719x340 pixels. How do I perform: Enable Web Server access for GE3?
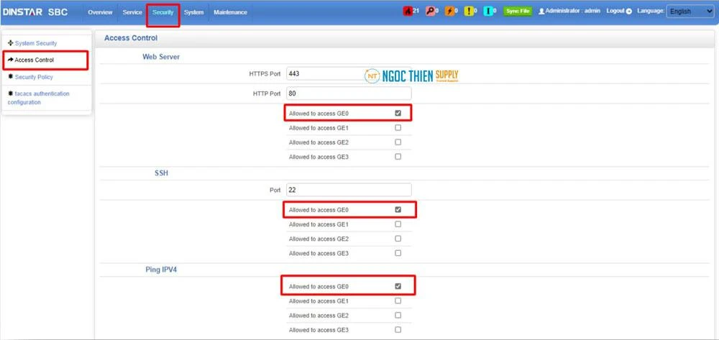pyautogui.click(x=398, y=156)
